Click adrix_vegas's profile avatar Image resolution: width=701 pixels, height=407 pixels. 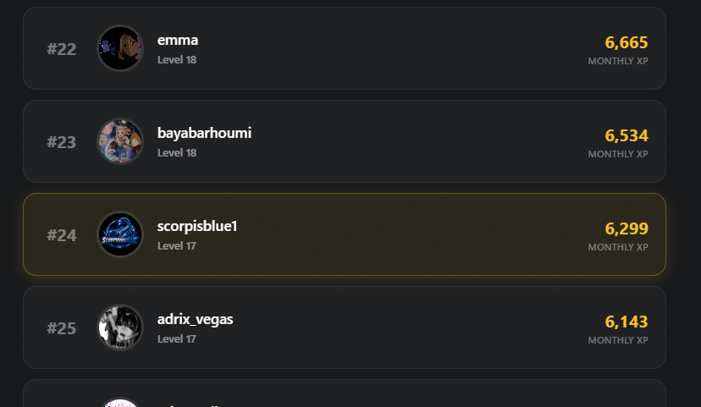[x=120, y=327]
